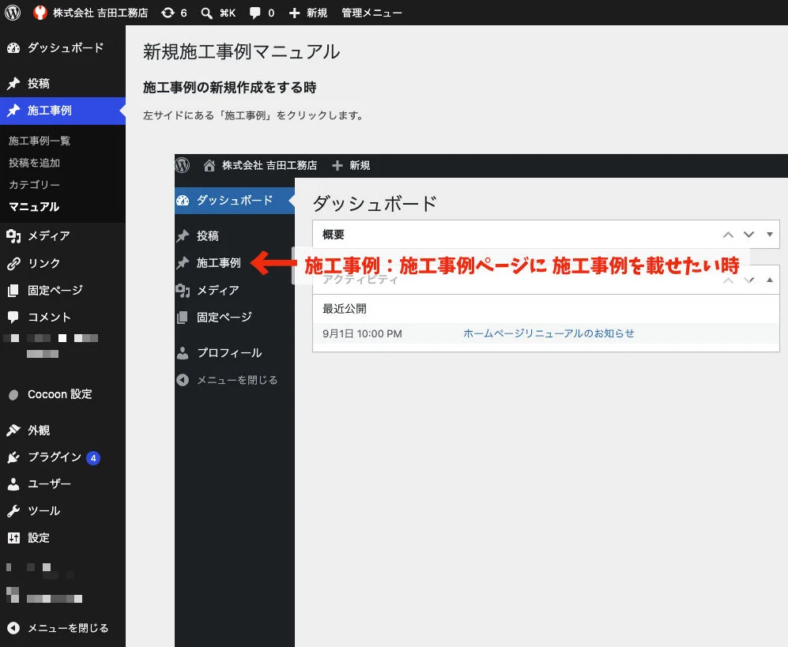Click the plugin update badge showing 4
788x647 pixels.
(x=93, y=458)
